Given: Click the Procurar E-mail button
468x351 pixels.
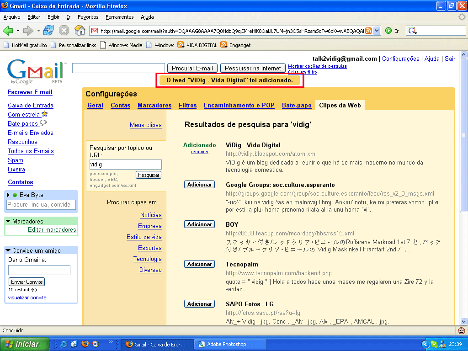Looking at the screenshot, I should (x=192, y=69).
